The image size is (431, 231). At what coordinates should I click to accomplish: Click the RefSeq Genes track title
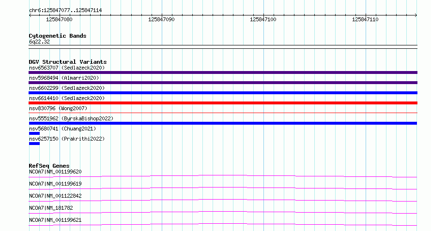(x=49, y=166)
